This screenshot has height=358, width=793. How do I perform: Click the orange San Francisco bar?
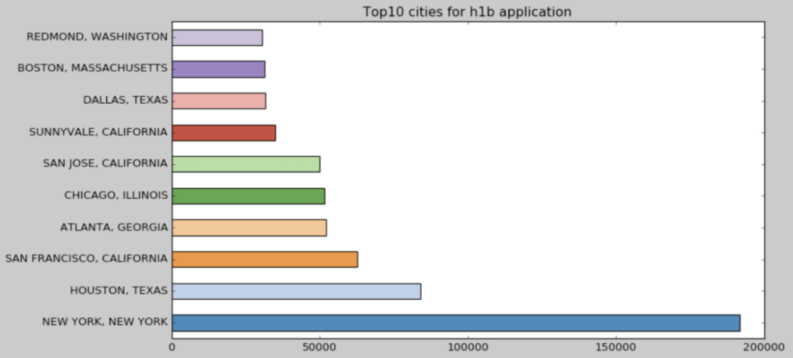pos(265,259)
